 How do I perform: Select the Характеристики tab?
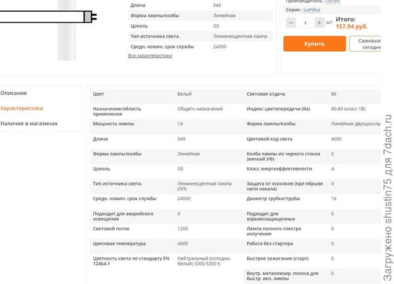[x=22, y=108]
